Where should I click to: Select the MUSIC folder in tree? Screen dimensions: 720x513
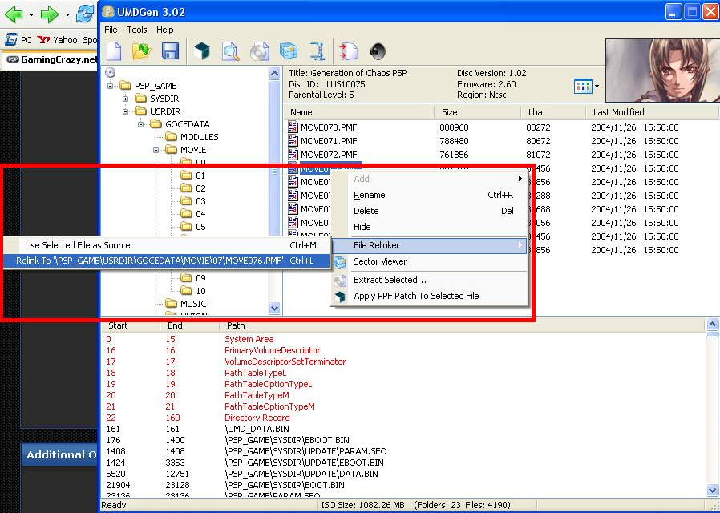pyautogui.click(x=192, y=304)
